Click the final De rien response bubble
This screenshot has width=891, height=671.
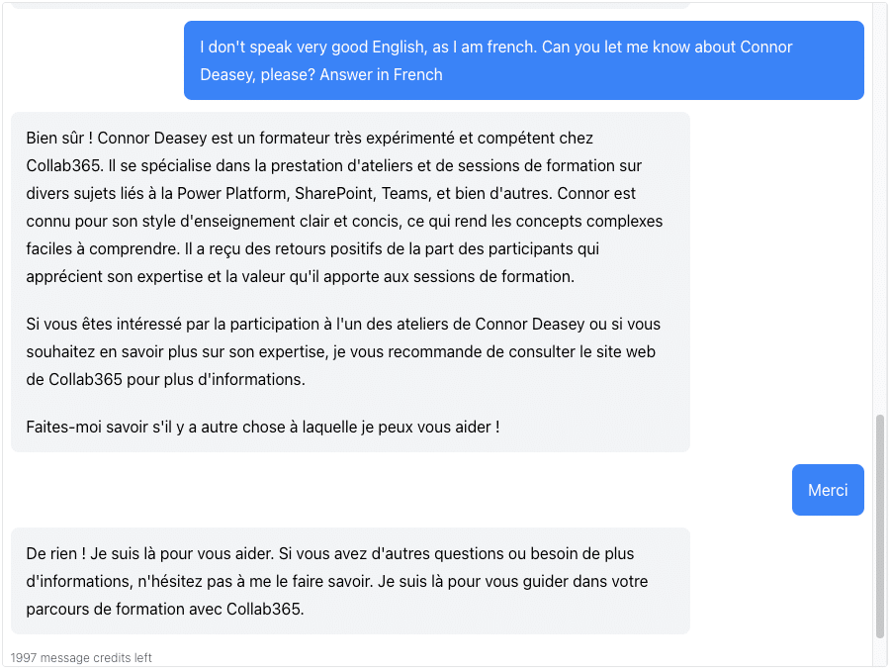pos(349,581)
